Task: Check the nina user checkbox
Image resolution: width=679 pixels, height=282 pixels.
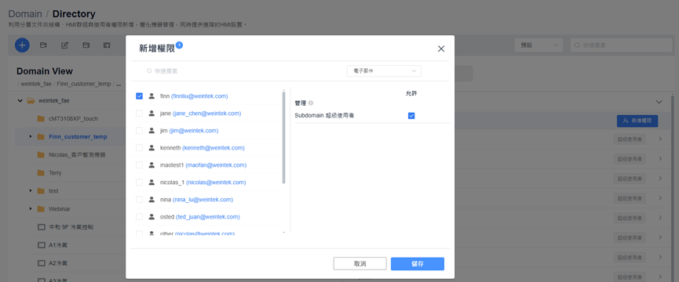Action: click(x=140, y=200)
